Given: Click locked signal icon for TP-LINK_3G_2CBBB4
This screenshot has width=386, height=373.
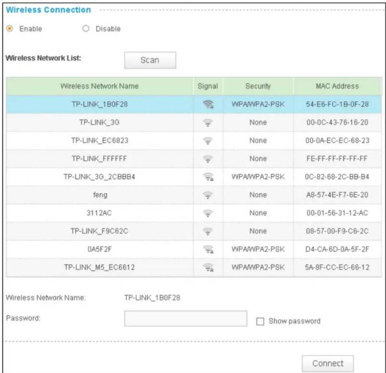Looking at the screenshot, I should pyautogui.click(x=208, y=177).
